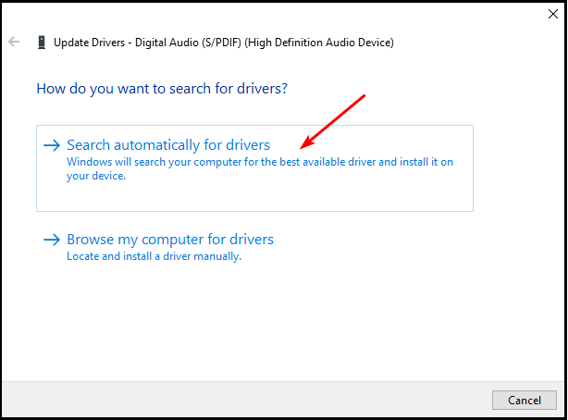Choose Search automatically for drivers

coord(254,168)
